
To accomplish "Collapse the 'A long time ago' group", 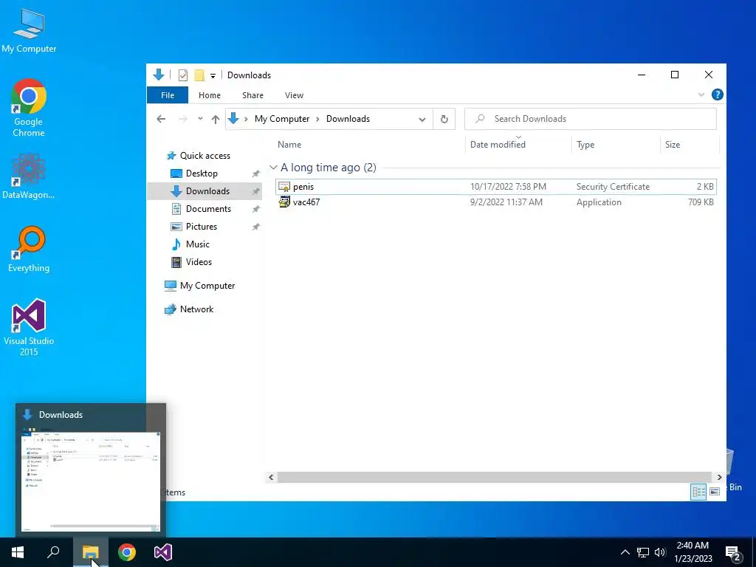I will click(x=273, y=168).
